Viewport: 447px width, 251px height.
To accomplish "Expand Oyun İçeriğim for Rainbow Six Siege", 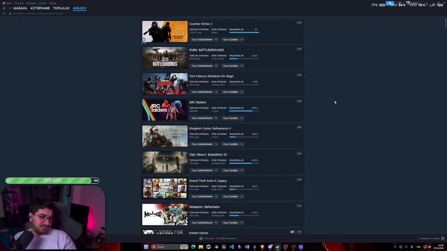I will pyautogui.click(x=233, y=92).
